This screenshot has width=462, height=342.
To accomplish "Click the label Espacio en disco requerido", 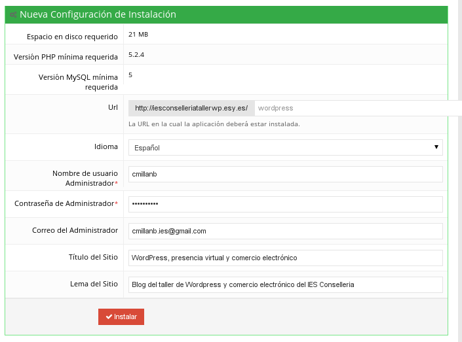I will click(72, 37).
